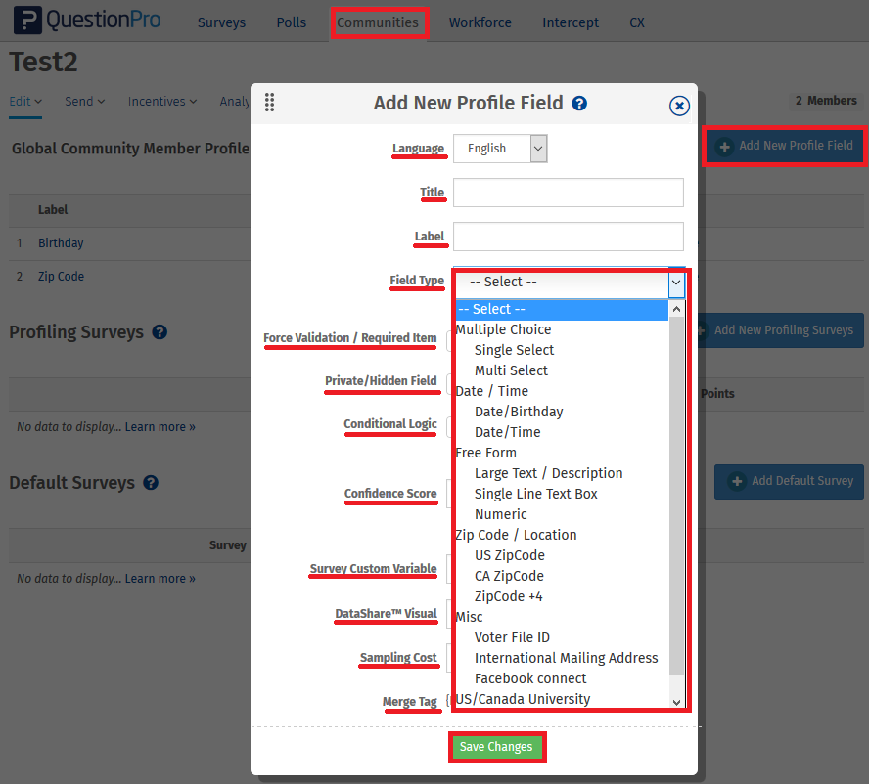This screenshot has width=869, height=784.
Task: Save the new profile field with Save Changes
Action: click(x=497, y=746)
